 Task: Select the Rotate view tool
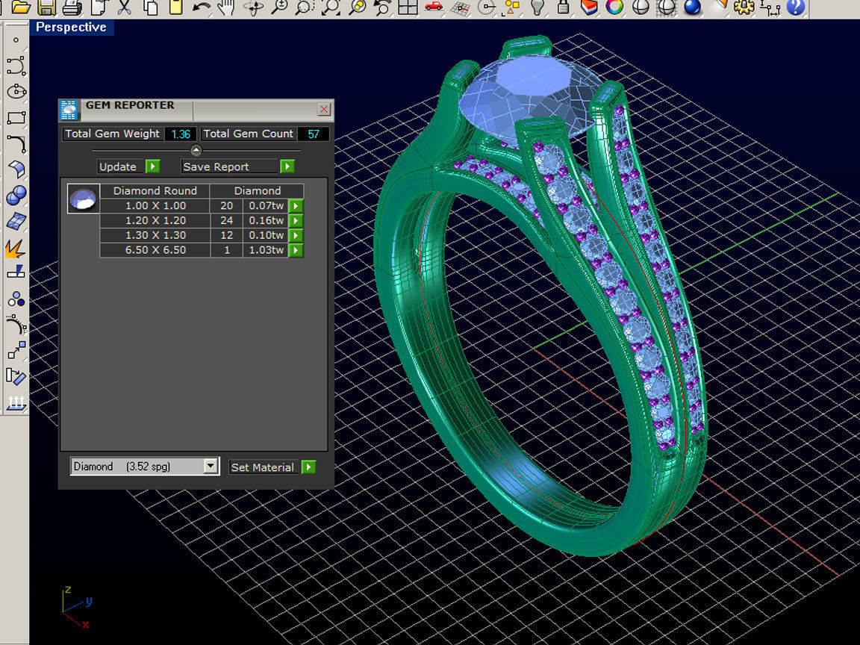point(253,7)
